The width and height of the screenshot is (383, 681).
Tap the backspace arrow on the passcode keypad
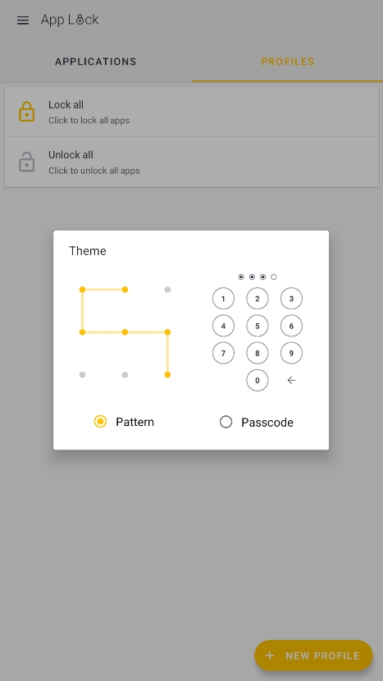click(291, 381)
